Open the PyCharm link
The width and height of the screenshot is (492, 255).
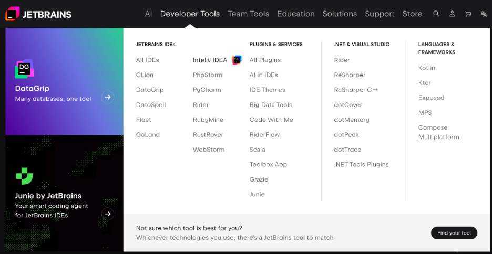tap(207, 90)
